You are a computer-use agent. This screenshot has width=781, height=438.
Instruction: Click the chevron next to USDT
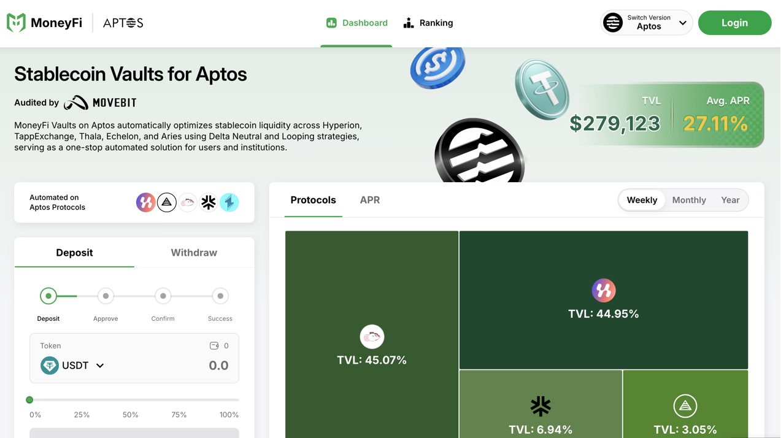tap(100, 366)
